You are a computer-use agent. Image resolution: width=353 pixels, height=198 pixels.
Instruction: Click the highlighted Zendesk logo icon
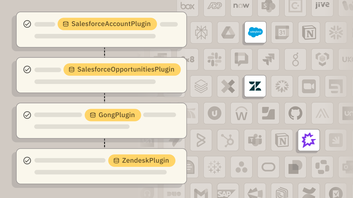click(255, 86)
